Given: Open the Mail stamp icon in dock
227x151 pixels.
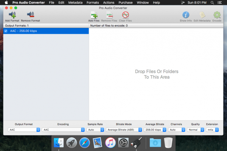Looking at the screenshot, I should click(x=98, y=143).
